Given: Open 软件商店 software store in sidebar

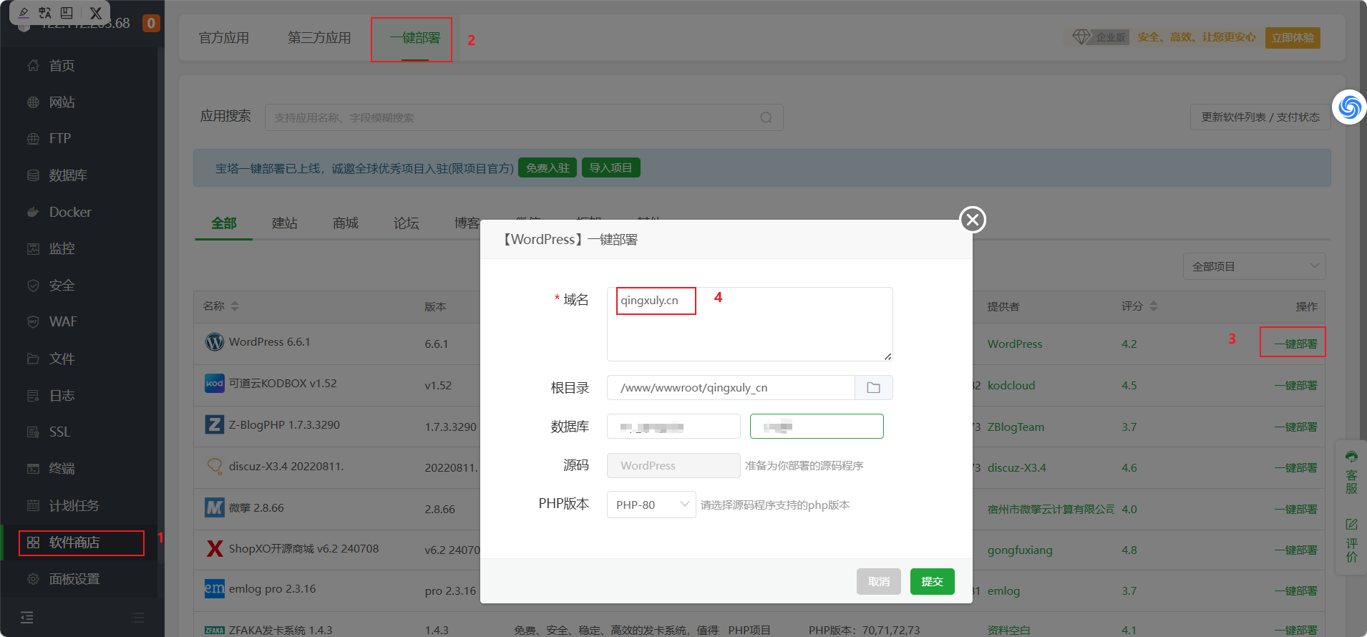Looking at the screenshot, I should [74, 543].
